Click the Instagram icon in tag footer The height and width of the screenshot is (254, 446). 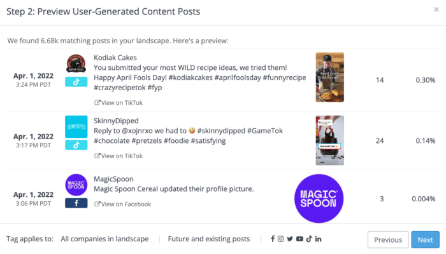281,239
